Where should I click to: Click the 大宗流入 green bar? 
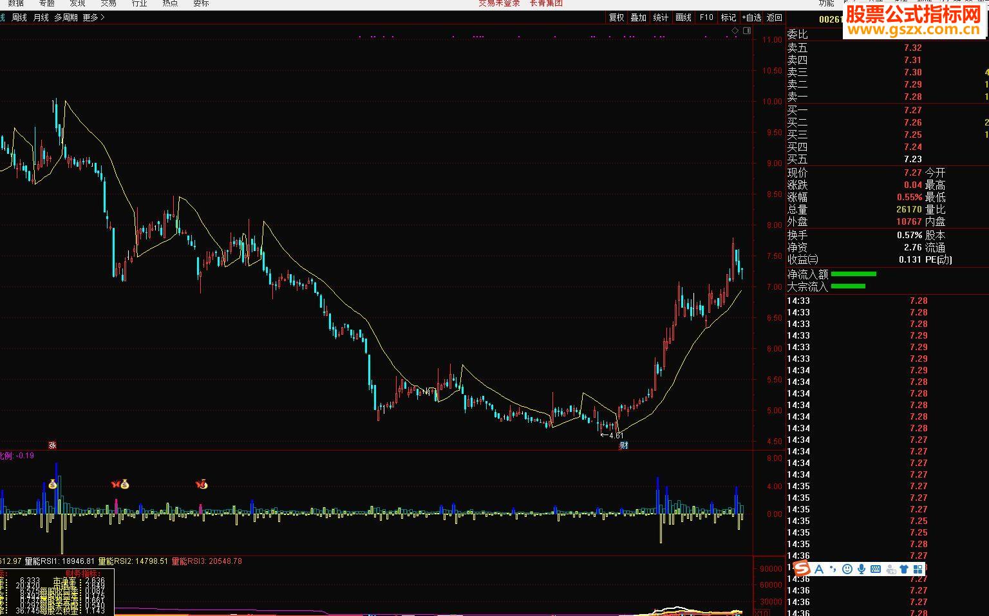[848, 286]
